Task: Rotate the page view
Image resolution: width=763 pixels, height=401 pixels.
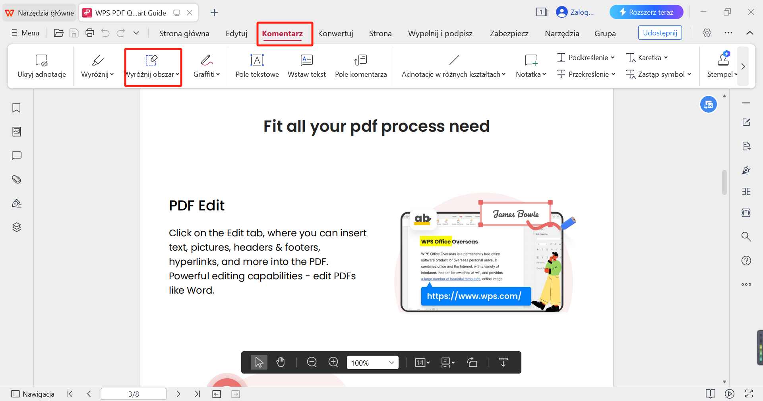Action: (x=472, y=362)
